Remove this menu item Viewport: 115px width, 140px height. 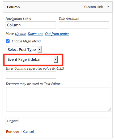(x=12, y=132)
